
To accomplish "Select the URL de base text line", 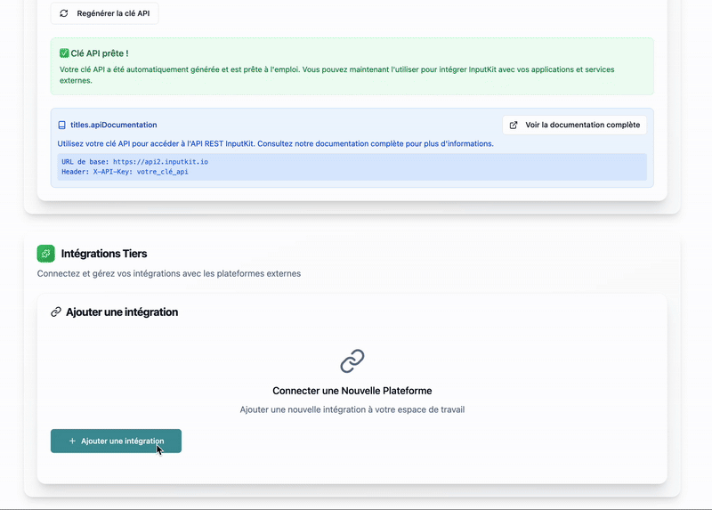I will tap(135, 162).
